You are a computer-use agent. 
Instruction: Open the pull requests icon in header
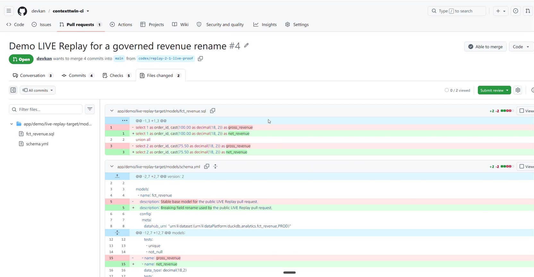click(x=528, y=11)
